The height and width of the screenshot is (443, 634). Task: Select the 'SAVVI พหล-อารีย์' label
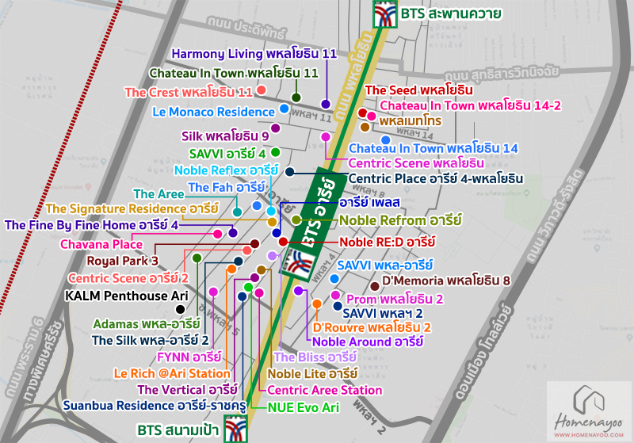tap(385, 265)
